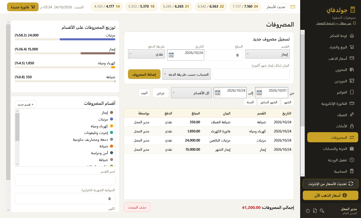The image size is (361, 218).
Task: Open الفاتورة الإلكترونية in the sidebar
Action: point(333,103)
